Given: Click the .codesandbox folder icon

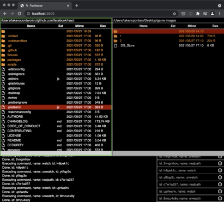Looking at the screenshot, I should [x=3, y=41].
